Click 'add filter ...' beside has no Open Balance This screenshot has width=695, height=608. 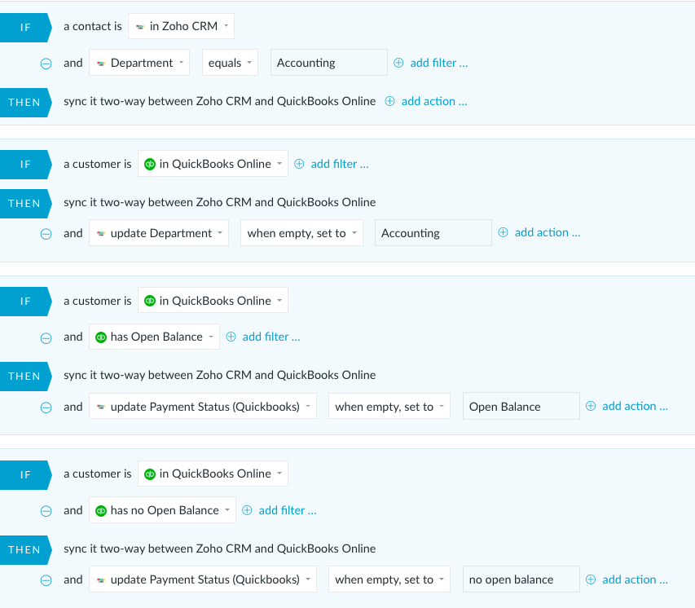pyautogui.click(x=288, y=510)
